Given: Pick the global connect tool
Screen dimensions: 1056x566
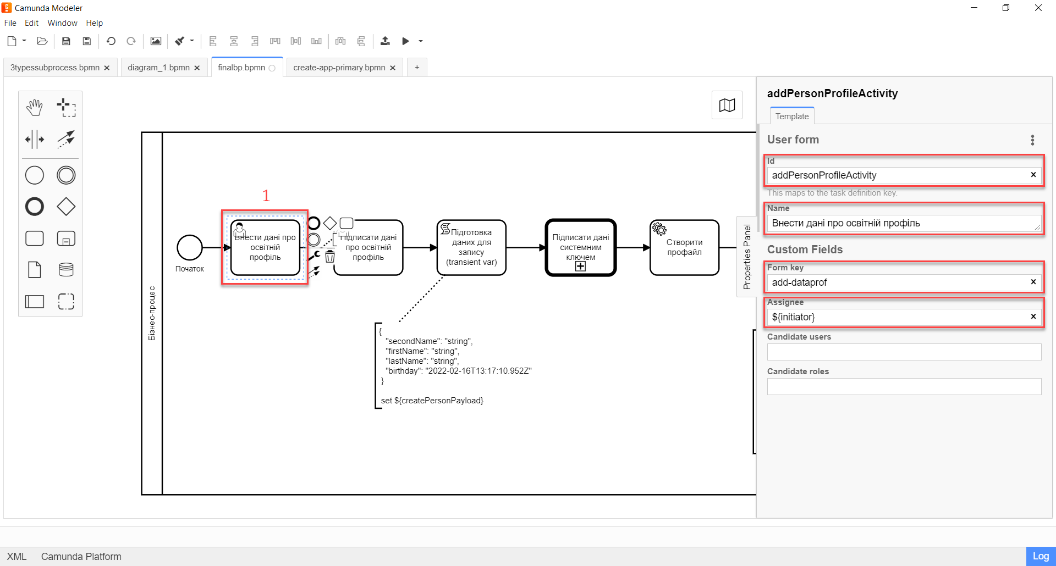Looking at the screenshot, I should tap(67, 139).
